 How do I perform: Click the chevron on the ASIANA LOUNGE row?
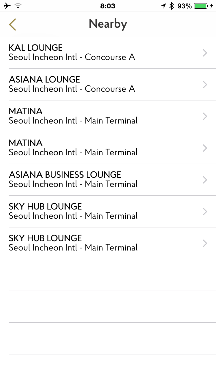point(205,85)
